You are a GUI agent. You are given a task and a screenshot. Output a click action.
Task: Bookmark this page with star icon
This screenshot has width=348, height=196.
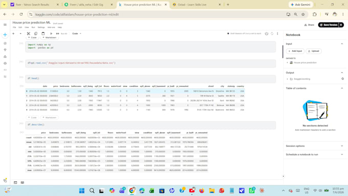tap(303, 14)
